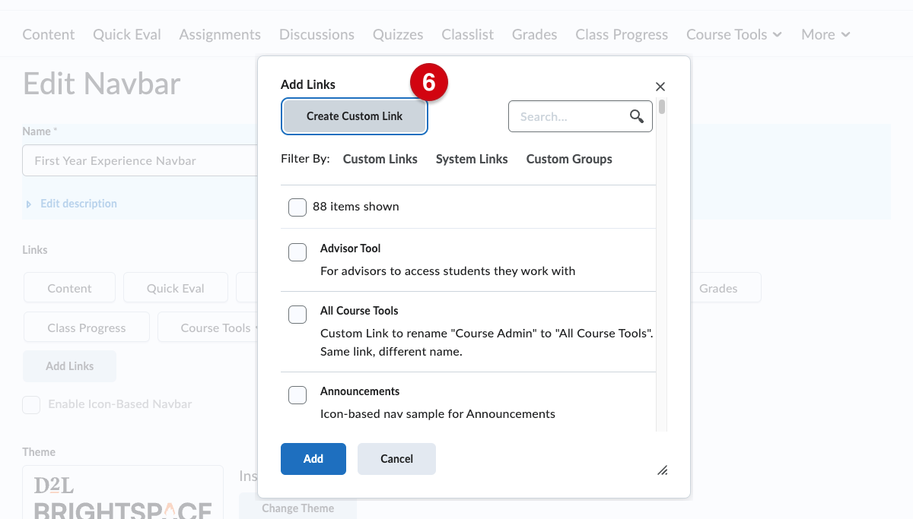Open Discussions in the navbar
913x519 pixels.
coord(317,34)
